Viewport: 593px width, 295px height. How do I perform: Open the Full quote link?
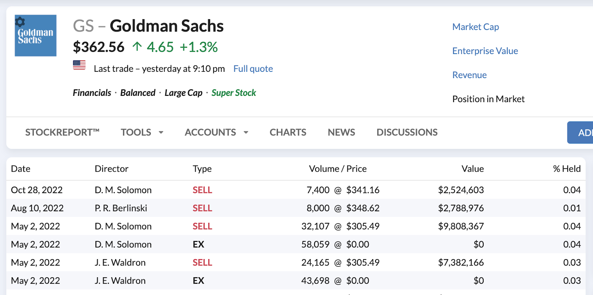253,69
